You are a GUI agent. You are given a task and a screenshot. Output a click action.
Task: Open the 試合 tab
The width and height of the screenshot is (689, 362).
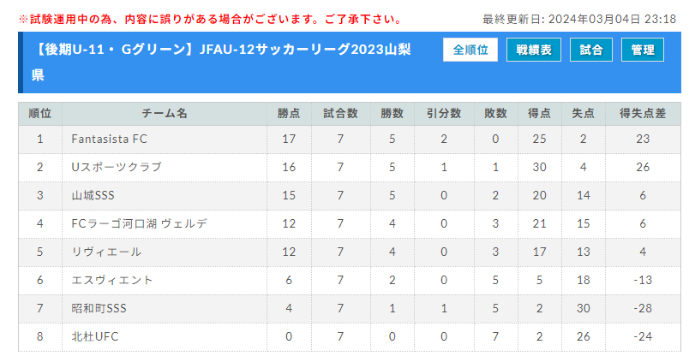click(591, 50)
